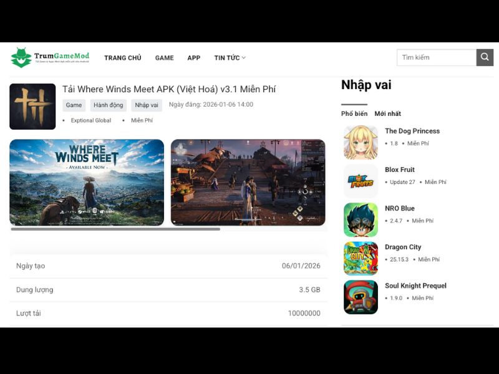Click the Hành động category tag

click(108, 105)
